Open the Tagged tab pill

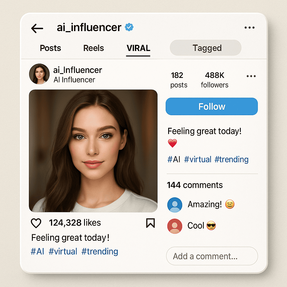pyautogui.click(x=205, y=48)
